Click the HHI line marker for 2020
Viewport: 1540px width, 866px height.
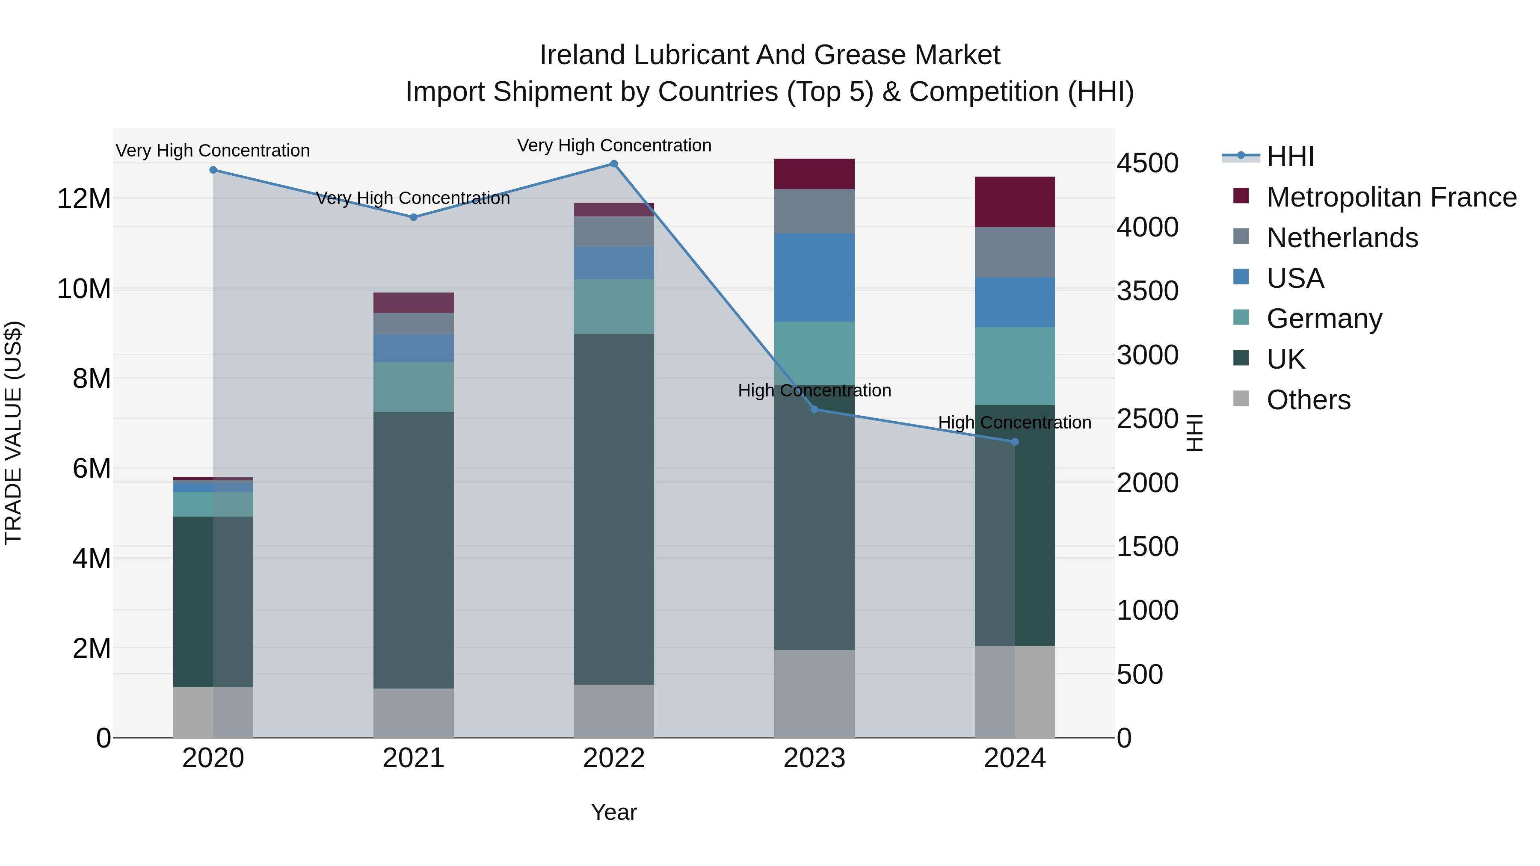tap(213, 170)
